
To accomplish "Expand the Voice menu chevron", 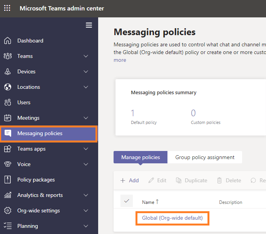I will tap(86, 164).
